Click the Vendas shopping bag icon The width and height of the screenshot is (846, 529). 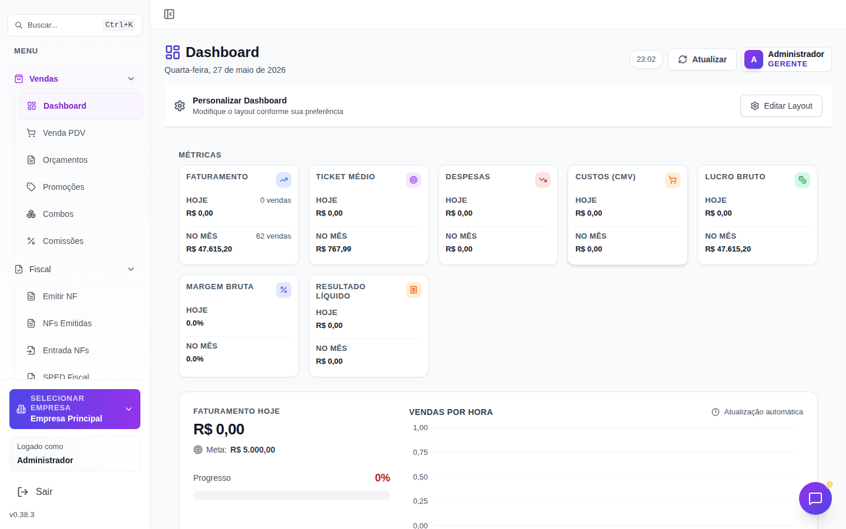19,79
